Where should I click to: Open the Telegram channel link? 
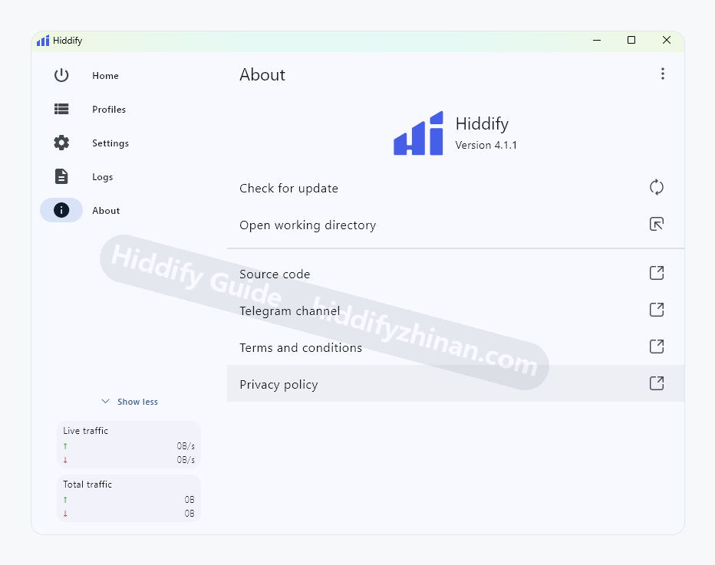point(289,310)
